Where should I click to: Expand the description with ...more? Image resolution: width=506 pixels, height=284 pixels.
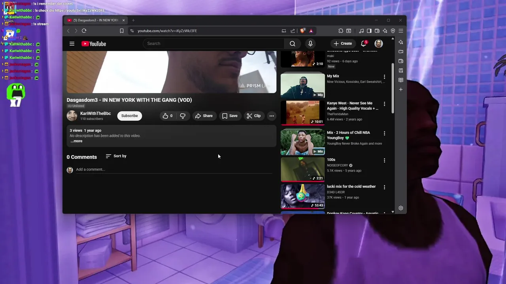tap(77, 141)
